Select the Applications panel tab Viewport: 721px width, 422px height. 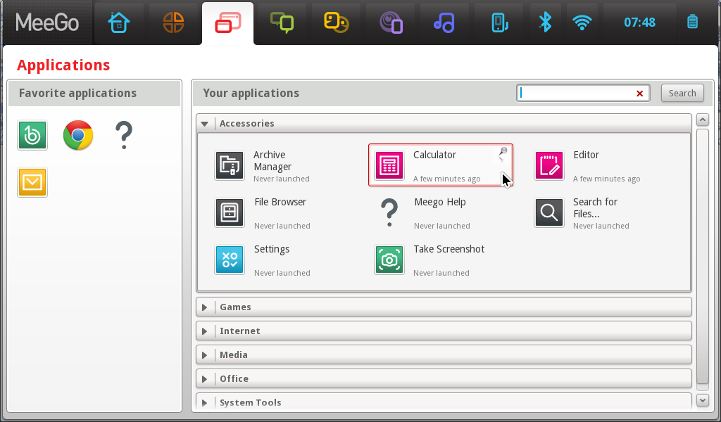[x=227, y=23]
